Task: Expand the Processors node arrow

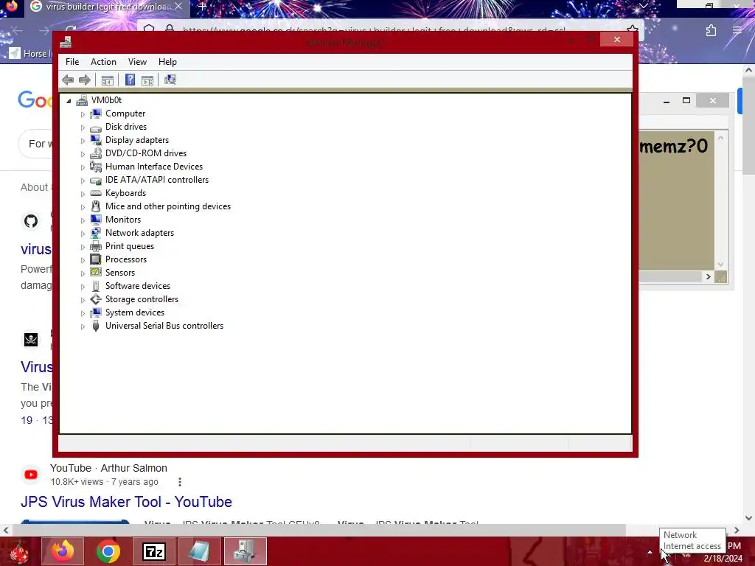Action: point(83,260)
